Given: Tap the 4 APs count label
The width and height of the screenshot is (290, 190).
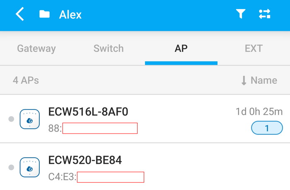Looking at the screenshot, I should pyautogui.click(x=26, y=80).
